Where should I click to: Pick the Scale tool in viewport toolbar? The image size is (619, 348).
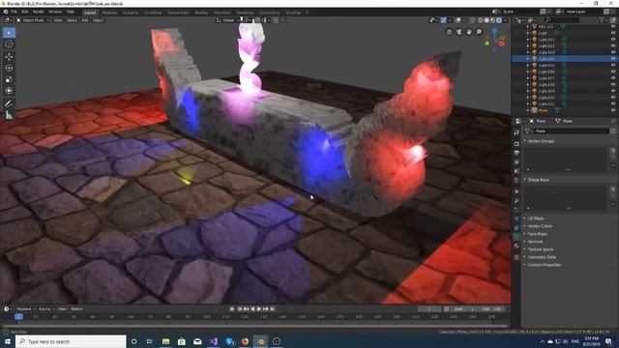(x=9, y=79)
